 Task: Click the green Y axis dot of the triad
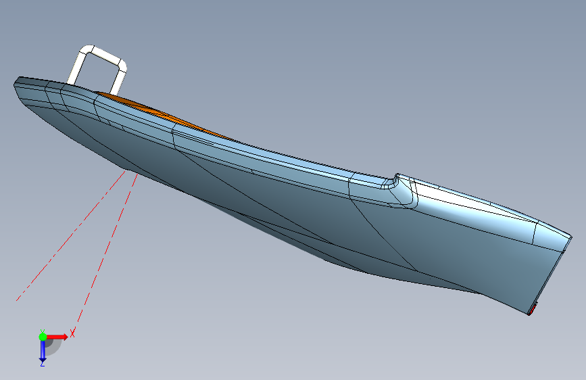43,337
